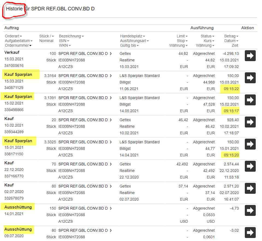Open action arrow for Kauf order 337166770
Viewport: 262px width, 241px height.
pyautogui.click(x=250, y=166)
